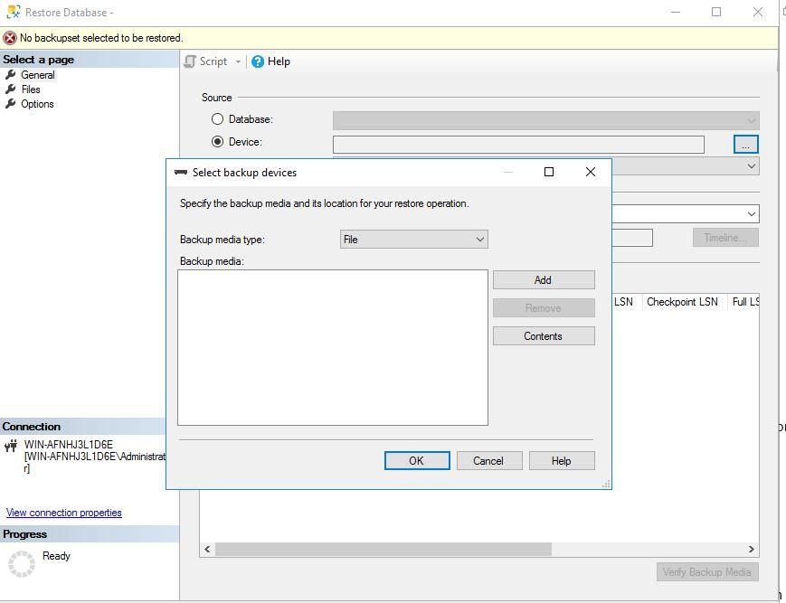Click Verify Backup Media button
Image resolution: width=786 pixels, height=603 pixels.
pos(707,572)
